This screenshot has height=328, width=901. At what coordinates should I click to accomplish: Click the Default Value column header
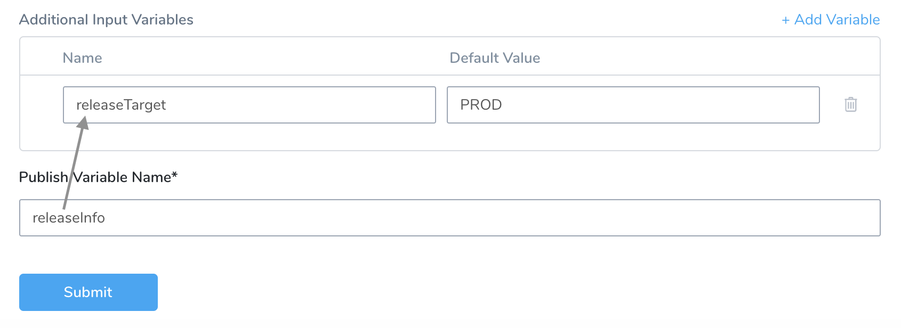[495, 58]
